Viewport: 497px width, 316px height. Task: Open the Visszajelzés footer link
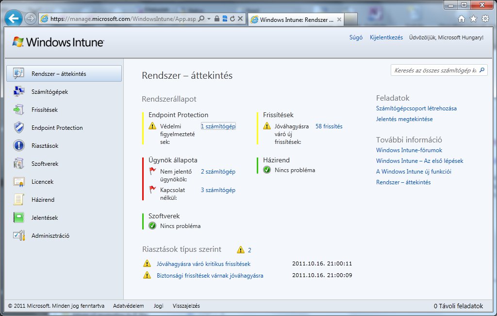[x=186, y=306]
